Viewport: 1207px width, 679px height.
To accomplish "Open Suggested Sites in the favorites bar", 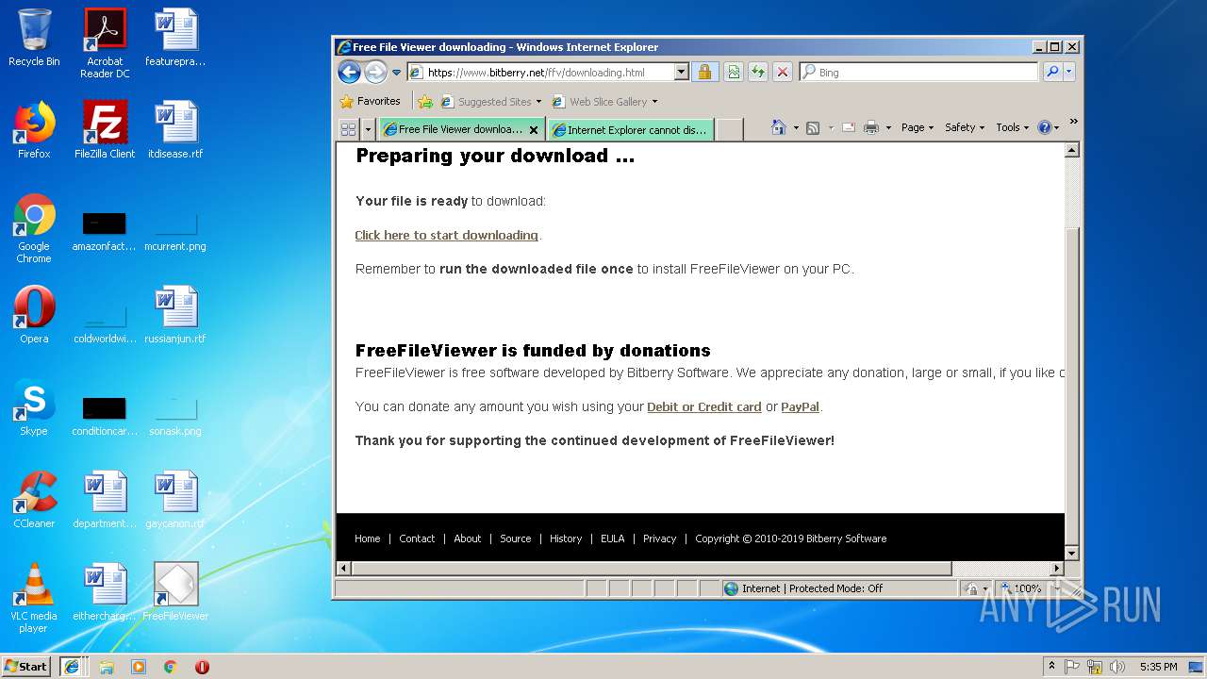I will [490, 102].
